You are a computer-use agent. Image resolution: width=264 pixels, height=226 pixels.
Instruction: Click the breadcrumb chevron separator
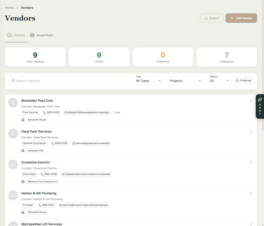point(17,8)
